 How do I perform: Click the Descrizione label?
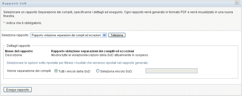click(x=14, y=55)
